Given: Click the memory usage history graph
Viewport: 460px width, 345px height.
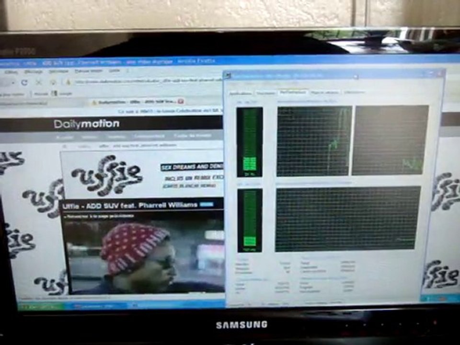Looking at the screenshot, I should click(348, 218).
